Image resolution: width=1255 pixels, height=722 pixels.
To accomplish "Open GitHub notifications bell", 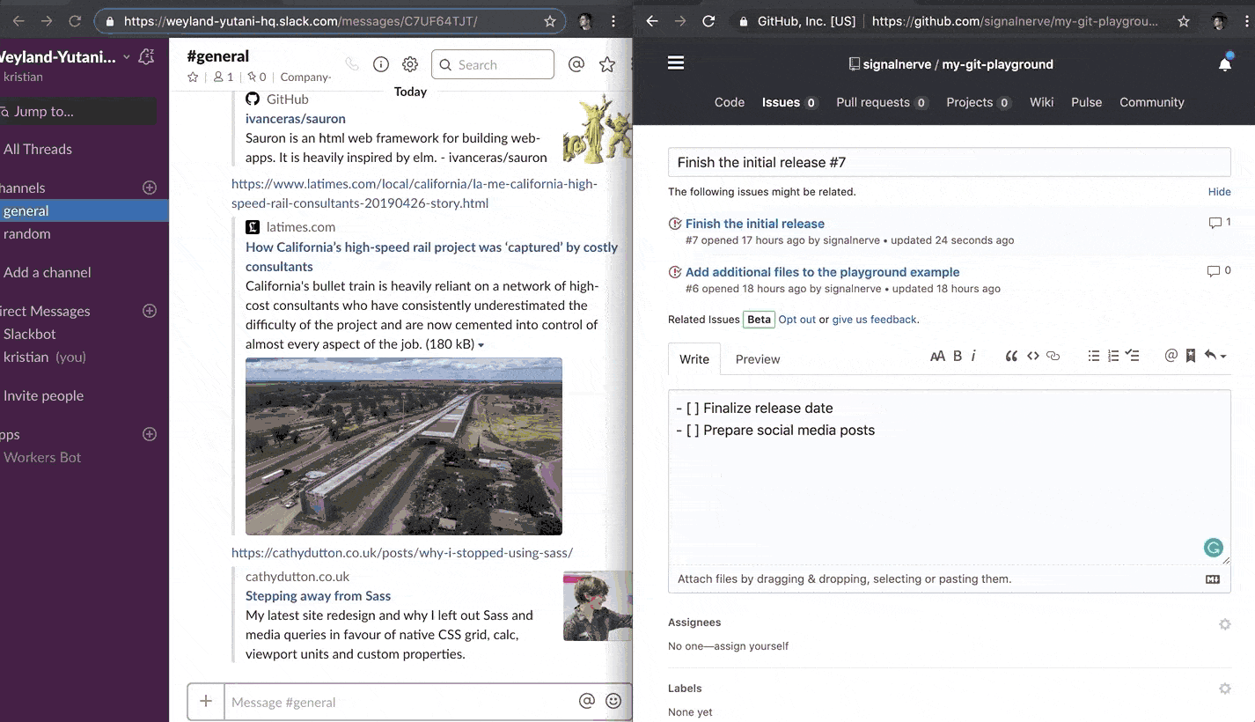I will pyautogui.click(x=1225, y=63).
